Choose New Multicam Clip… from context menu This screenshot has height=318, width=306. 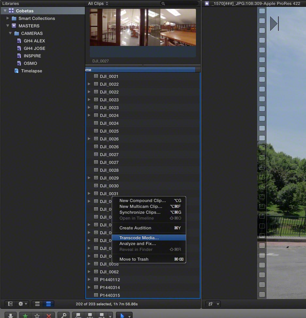(149, 206)
